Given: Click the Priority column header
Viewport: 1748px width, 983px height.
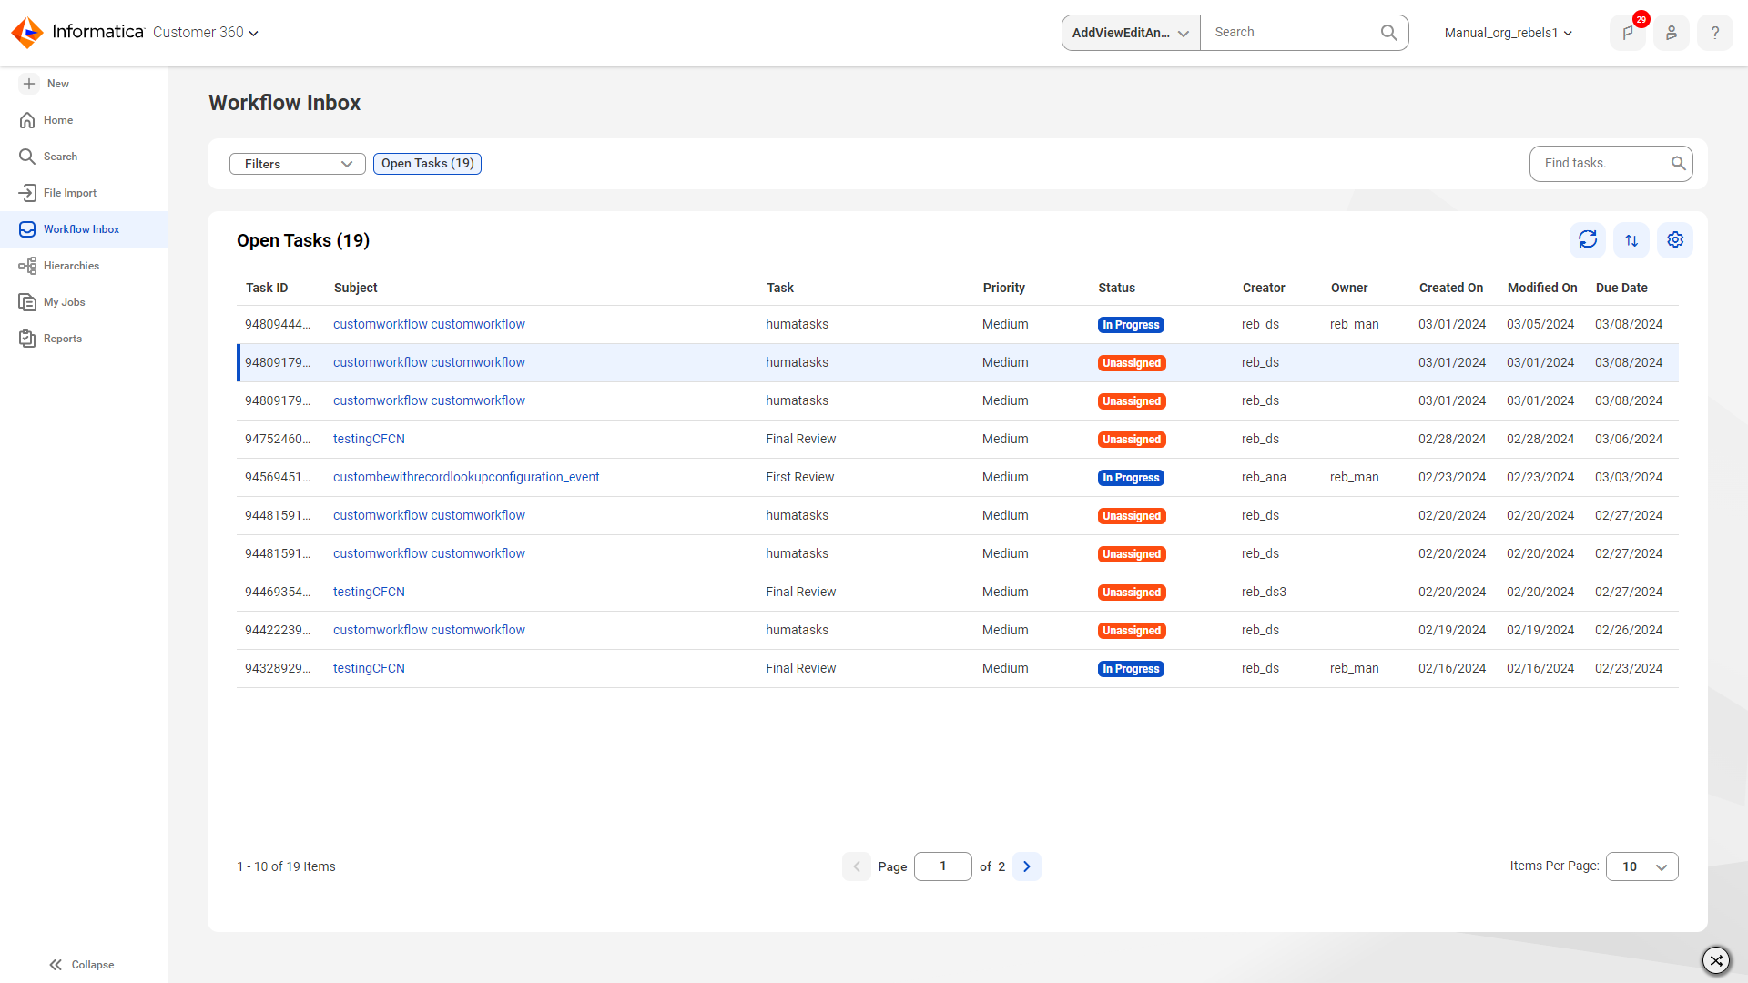Looking at the screenshot, I should (x=1004, y=288).
